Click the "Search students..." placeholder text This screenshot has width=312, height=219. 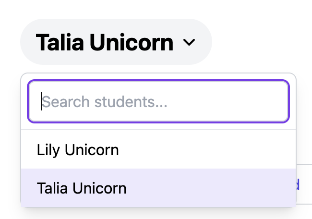(x=105, y=102)
